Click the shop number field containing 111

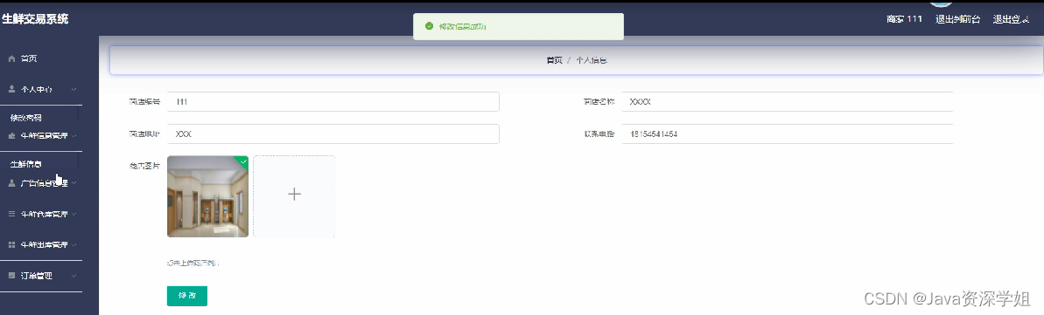[333, 102]
